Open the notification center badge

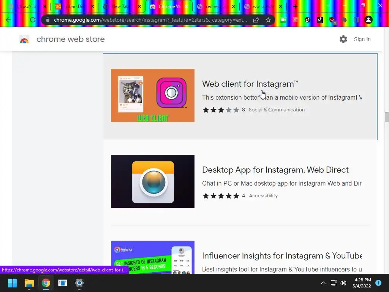click(x=378, y=283)
